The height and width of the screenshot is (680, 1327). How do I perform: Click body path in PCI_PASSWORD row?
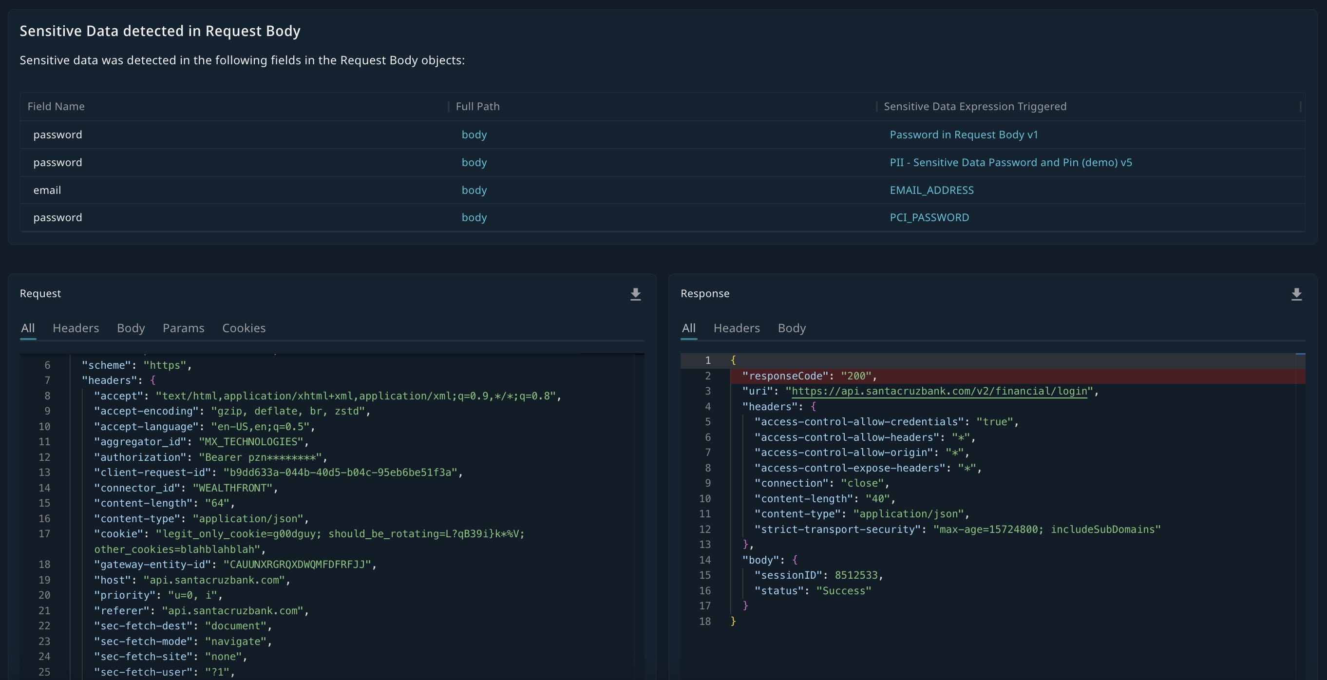coord(474,217)
